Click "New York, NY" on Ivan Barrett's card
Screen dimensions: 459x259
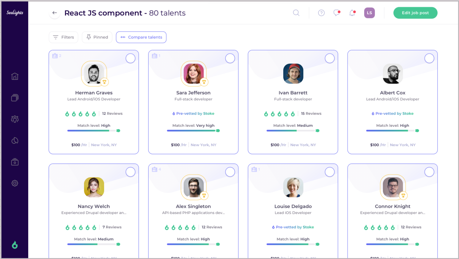303,145
